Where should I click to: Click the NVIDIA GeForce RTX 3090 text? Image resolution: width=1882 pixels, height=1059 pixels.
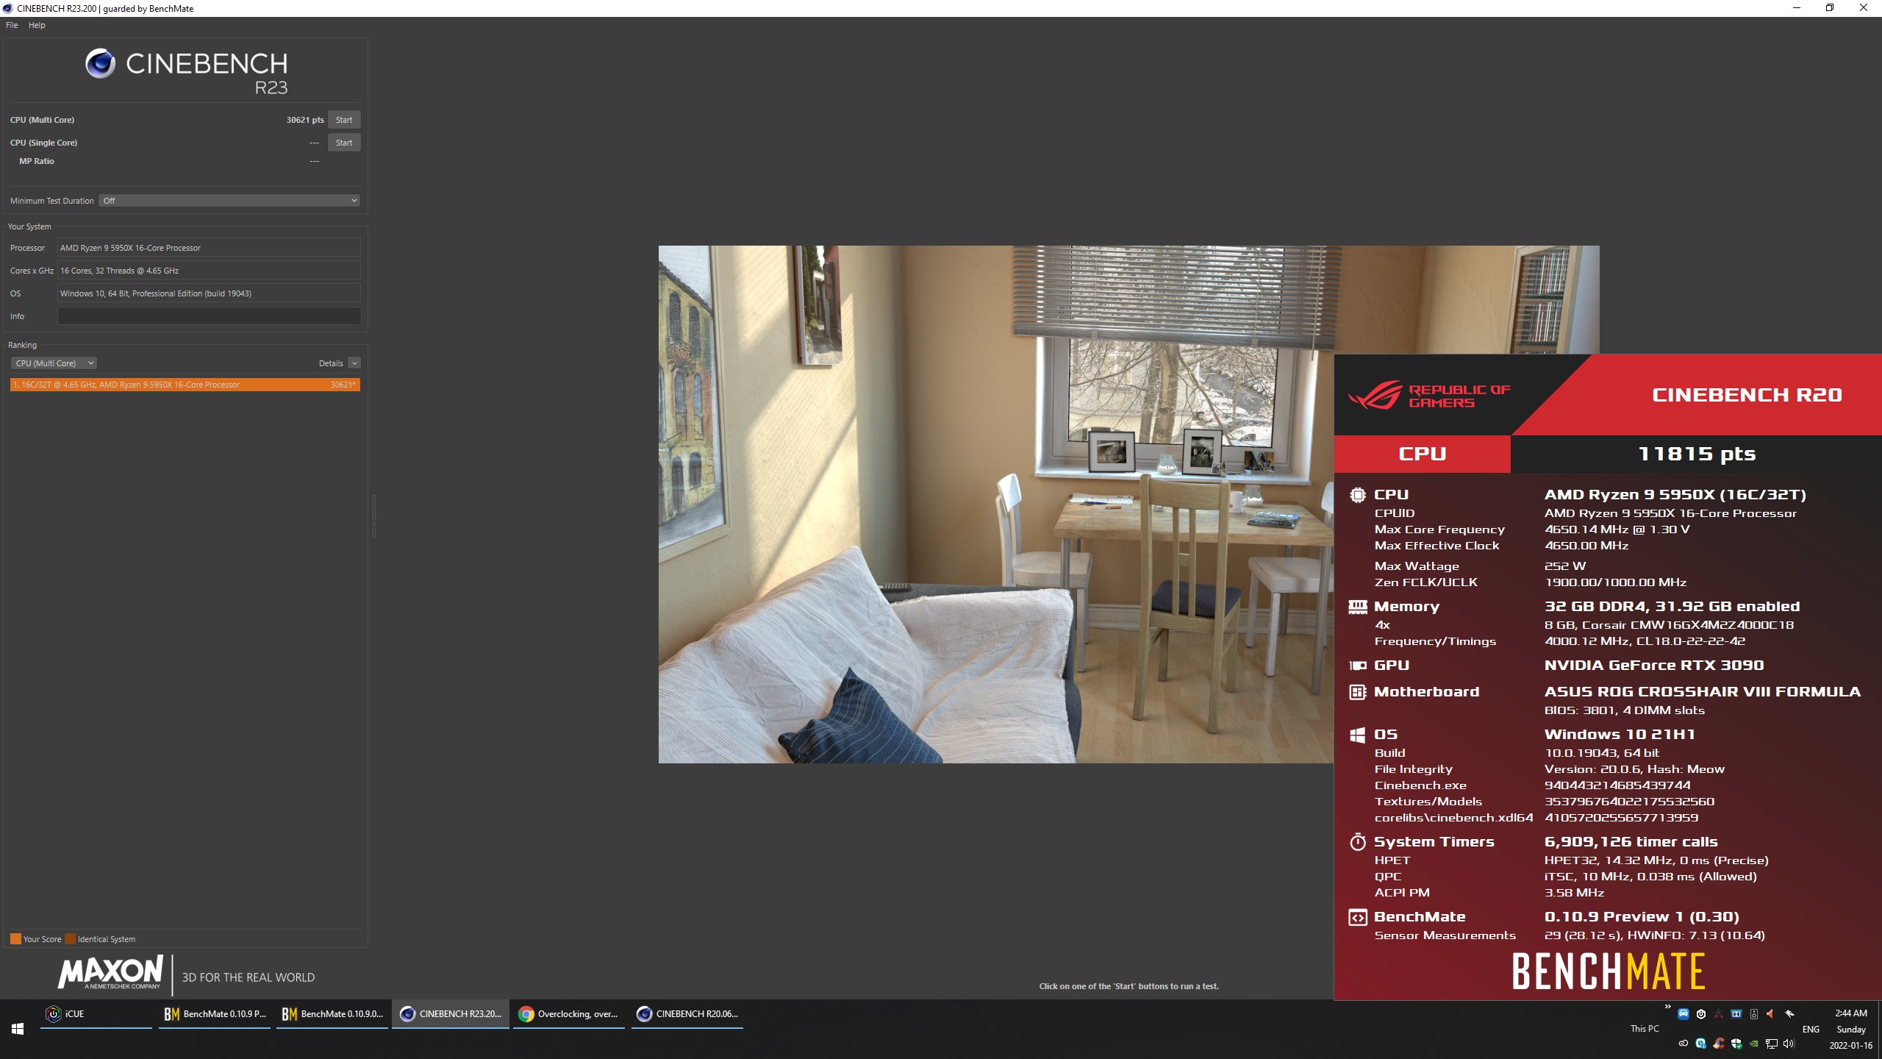1653,666
